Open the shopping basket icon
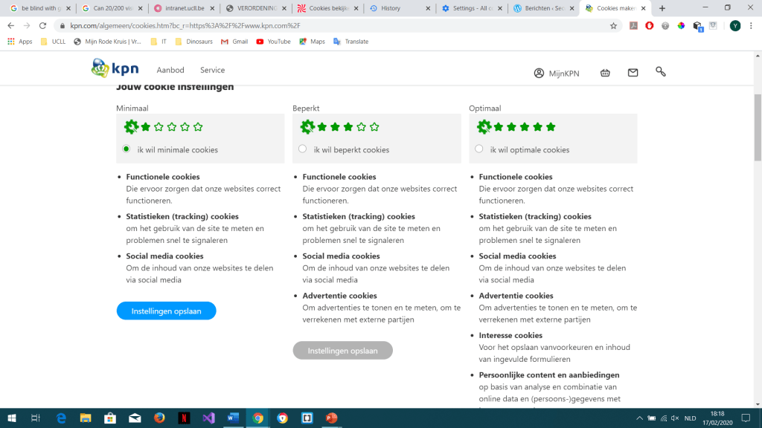762x428 pixels. 605,73
